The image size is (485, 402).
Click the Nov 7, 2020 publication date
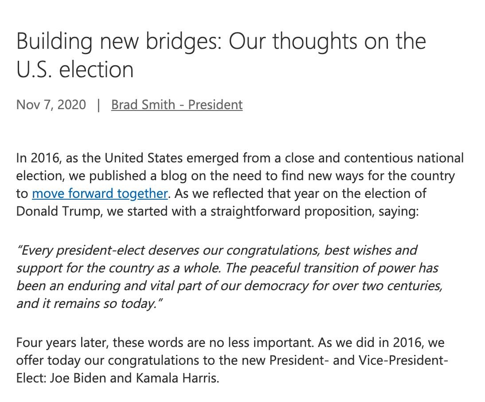coord(51,105)
